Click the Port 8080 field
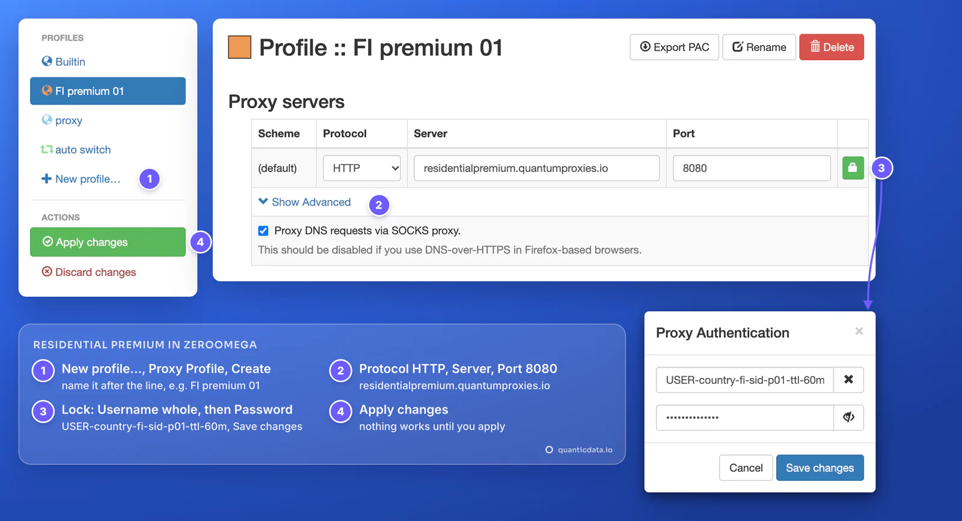The image size is (962, 521). (752, 168)
